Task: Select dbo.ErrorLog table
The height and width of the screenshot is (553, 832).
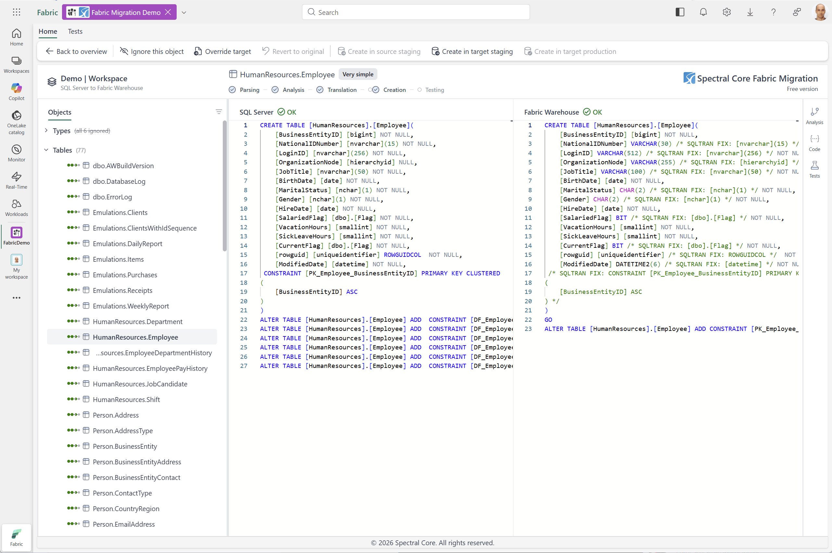Action: tap(132, 197)
